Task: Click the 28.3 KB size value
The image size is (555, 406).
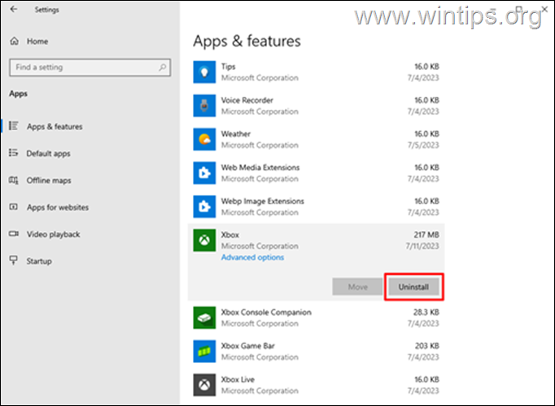Action: point(426,312)
